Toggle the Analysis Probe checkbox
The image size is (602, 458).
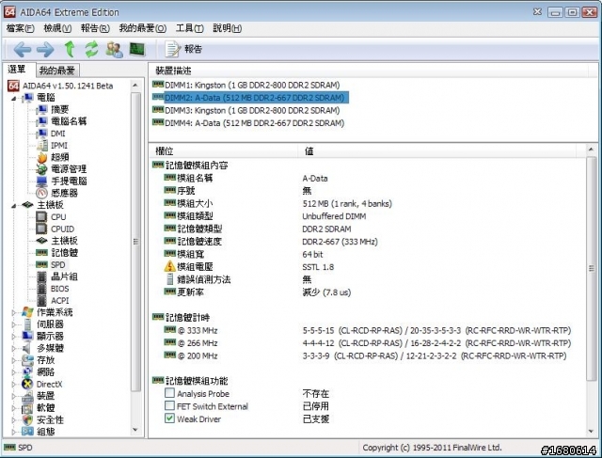click(x=169, y=393)
